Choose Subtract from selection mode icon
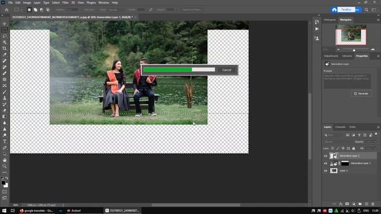The width and height of the screenshot is (381, 214). coord(42,10)
